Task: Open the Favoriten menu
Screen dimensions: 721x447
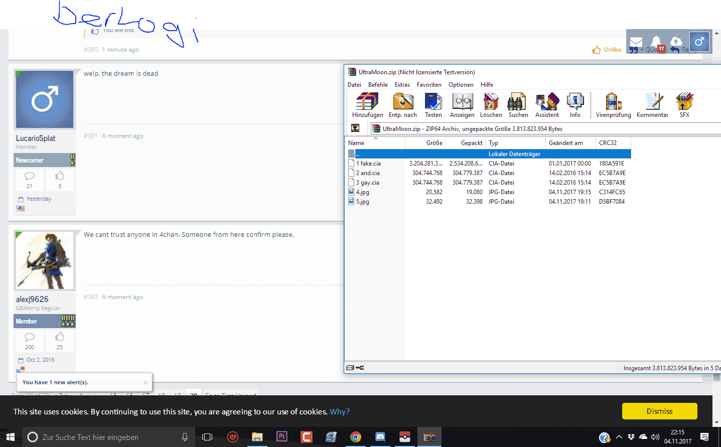Action: tap(429, 85)
